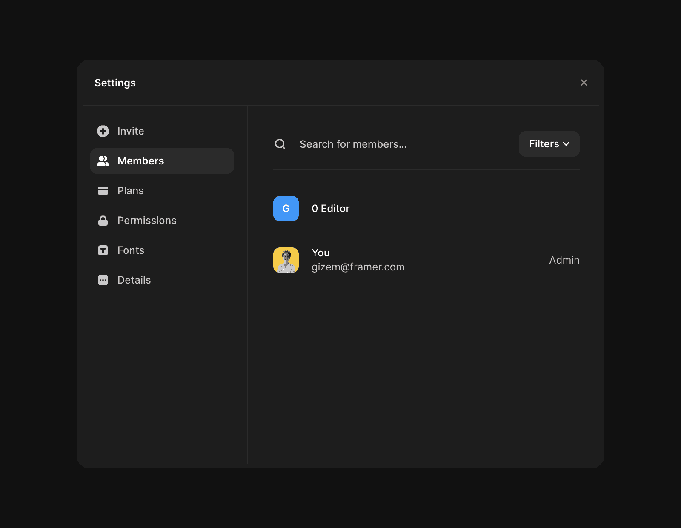Select the member row labeled You
Image resolution: width=681 pixels, height=528 pixels.
click(320, 253)
